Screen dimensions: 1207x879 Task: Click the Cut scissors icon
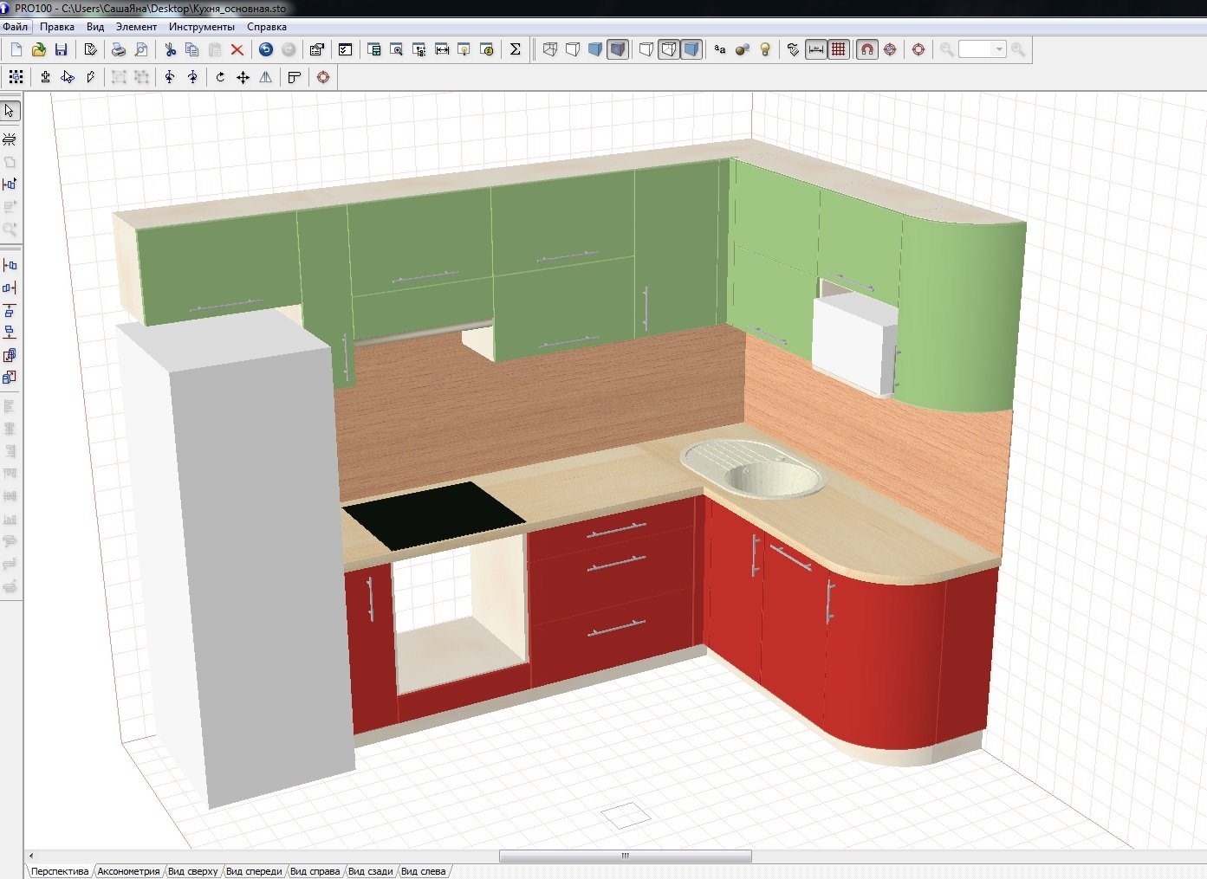[170, 49]
